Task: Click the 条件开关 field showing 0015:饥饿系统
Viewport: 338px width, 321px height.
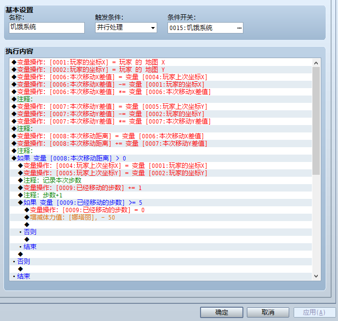Action: [205, 28]
